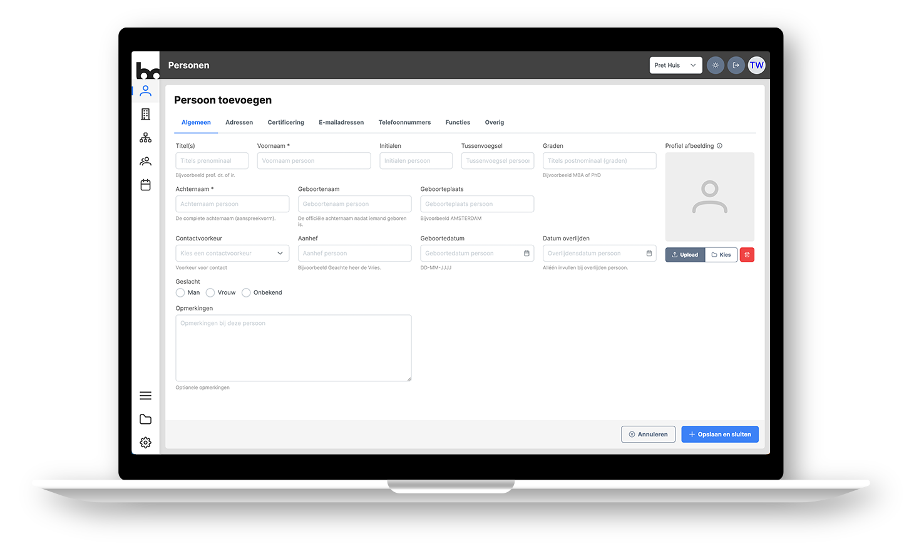Open the Persons icon in sidebar
The height and width of the screenshot is (551, 914).
click(x=145, y=91)
